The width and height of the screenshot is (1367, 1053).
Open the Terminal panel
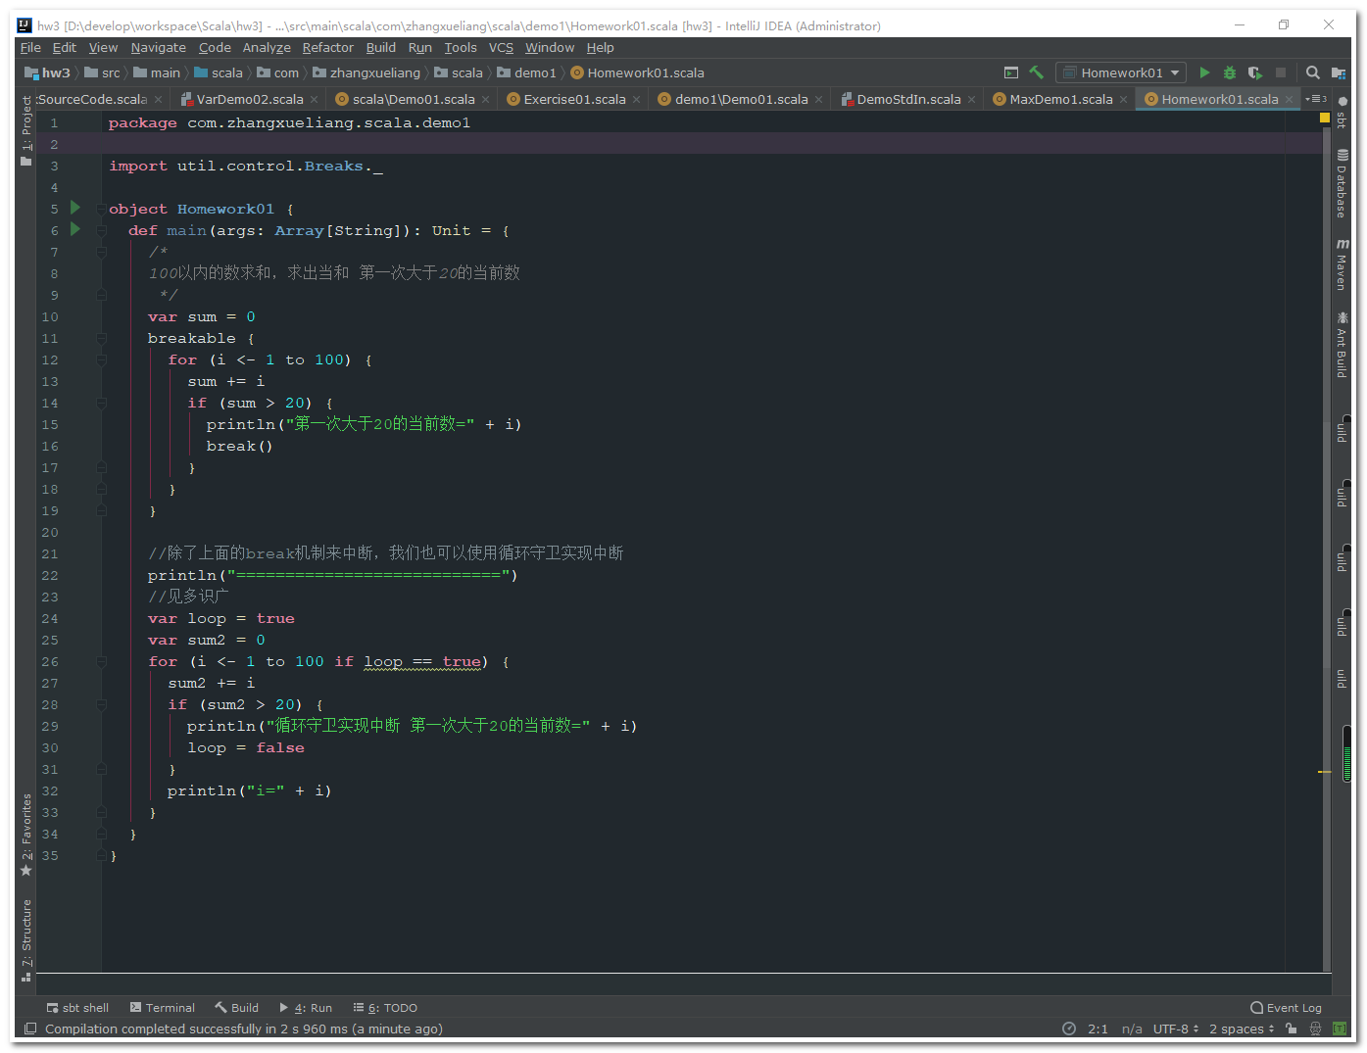point(163,1008)
